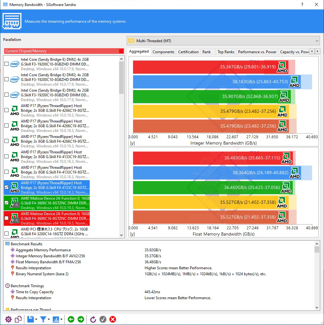Click the reference list scrollbar thumb
The width and height of the screenshot is (324, 325).
click(x=122, y=78)
